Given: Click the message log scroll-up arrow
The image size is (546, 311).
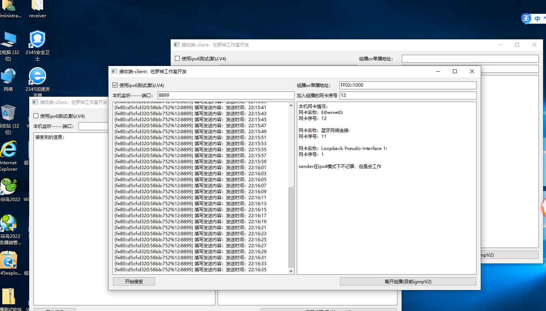Looking at the screenshot, I should [291, 106].
